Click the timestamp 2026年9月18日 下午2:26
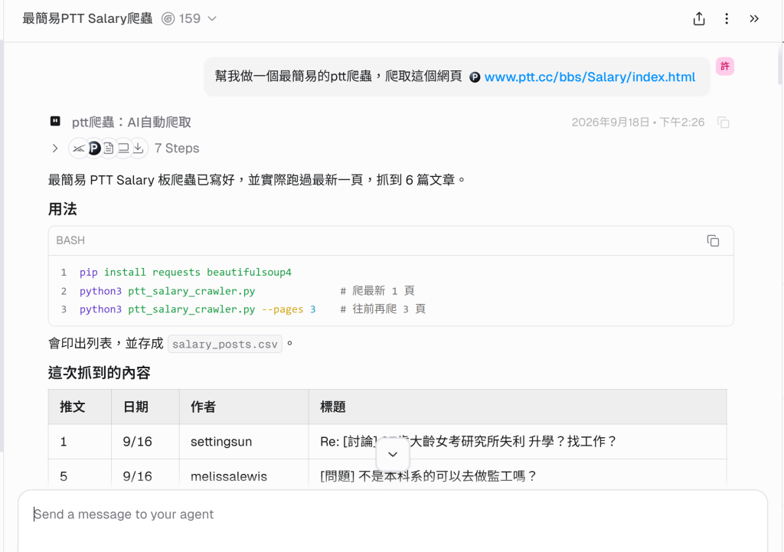Viewport: 784px width, 552px height. 638,122
